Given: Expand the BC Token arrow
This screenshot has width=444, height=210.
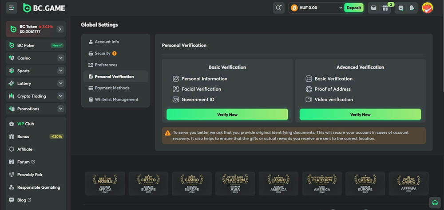Looking at the screenshot, I should [60, 29].
